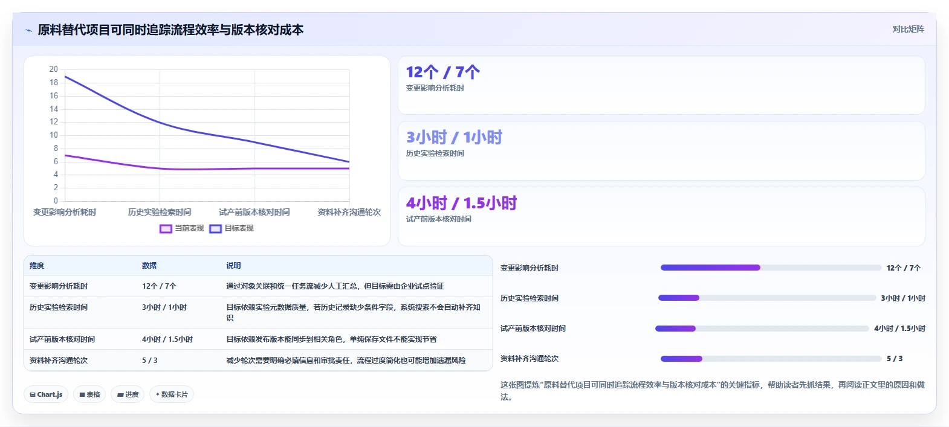
Task: Click the progress value 5 / 3
Action: pyautogui.click(x=895, y=359)
